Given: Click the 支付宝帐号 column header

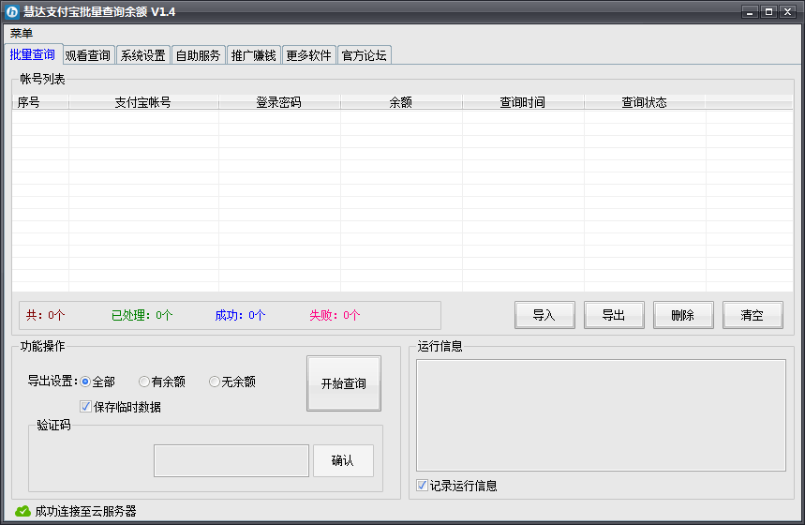Looking at the screenshot, I should click(x=143, y=102).
